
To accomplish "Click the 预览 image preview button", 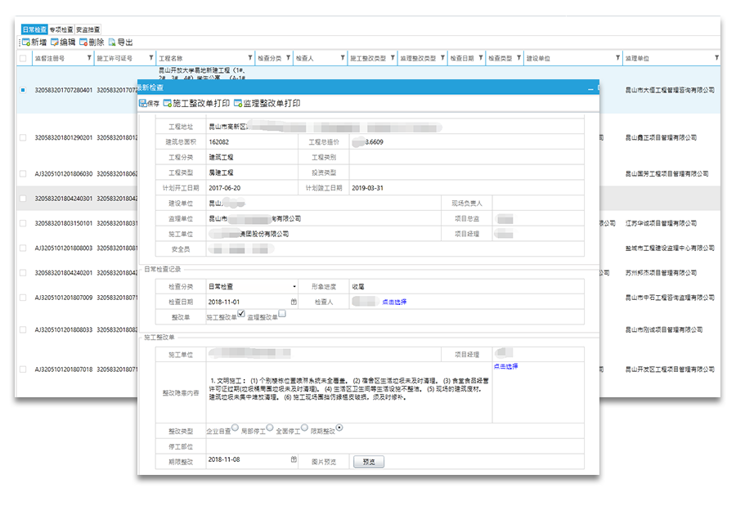I will [368, 462].
